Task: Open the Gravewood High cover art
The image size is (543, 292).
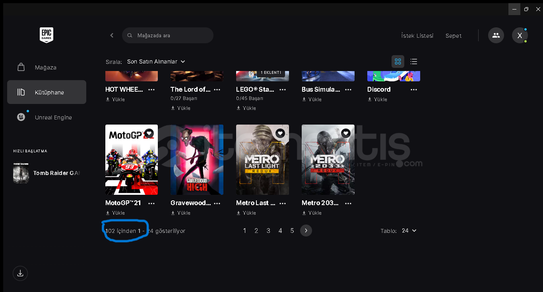Action: pos(197,159)
